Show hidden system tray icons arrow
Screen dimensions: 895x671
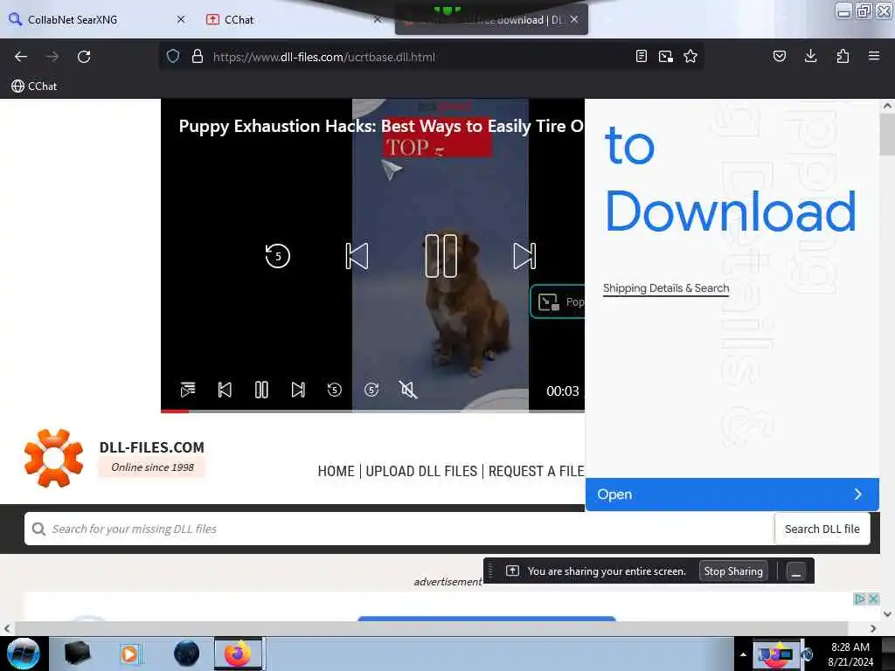(743, 654)
